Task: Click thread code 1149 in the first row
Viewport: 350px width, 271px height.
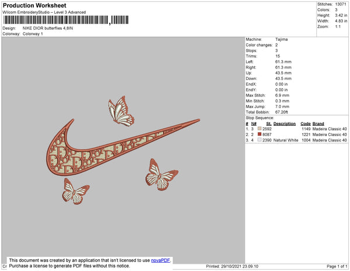Action: (306, 129)
